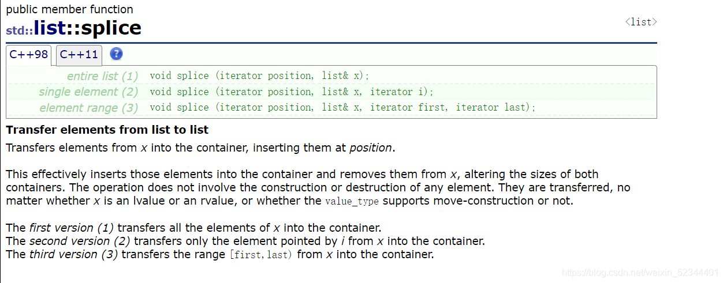Open the <list> header link
This screenshot has width=723, height=283.
click(641, 22)
